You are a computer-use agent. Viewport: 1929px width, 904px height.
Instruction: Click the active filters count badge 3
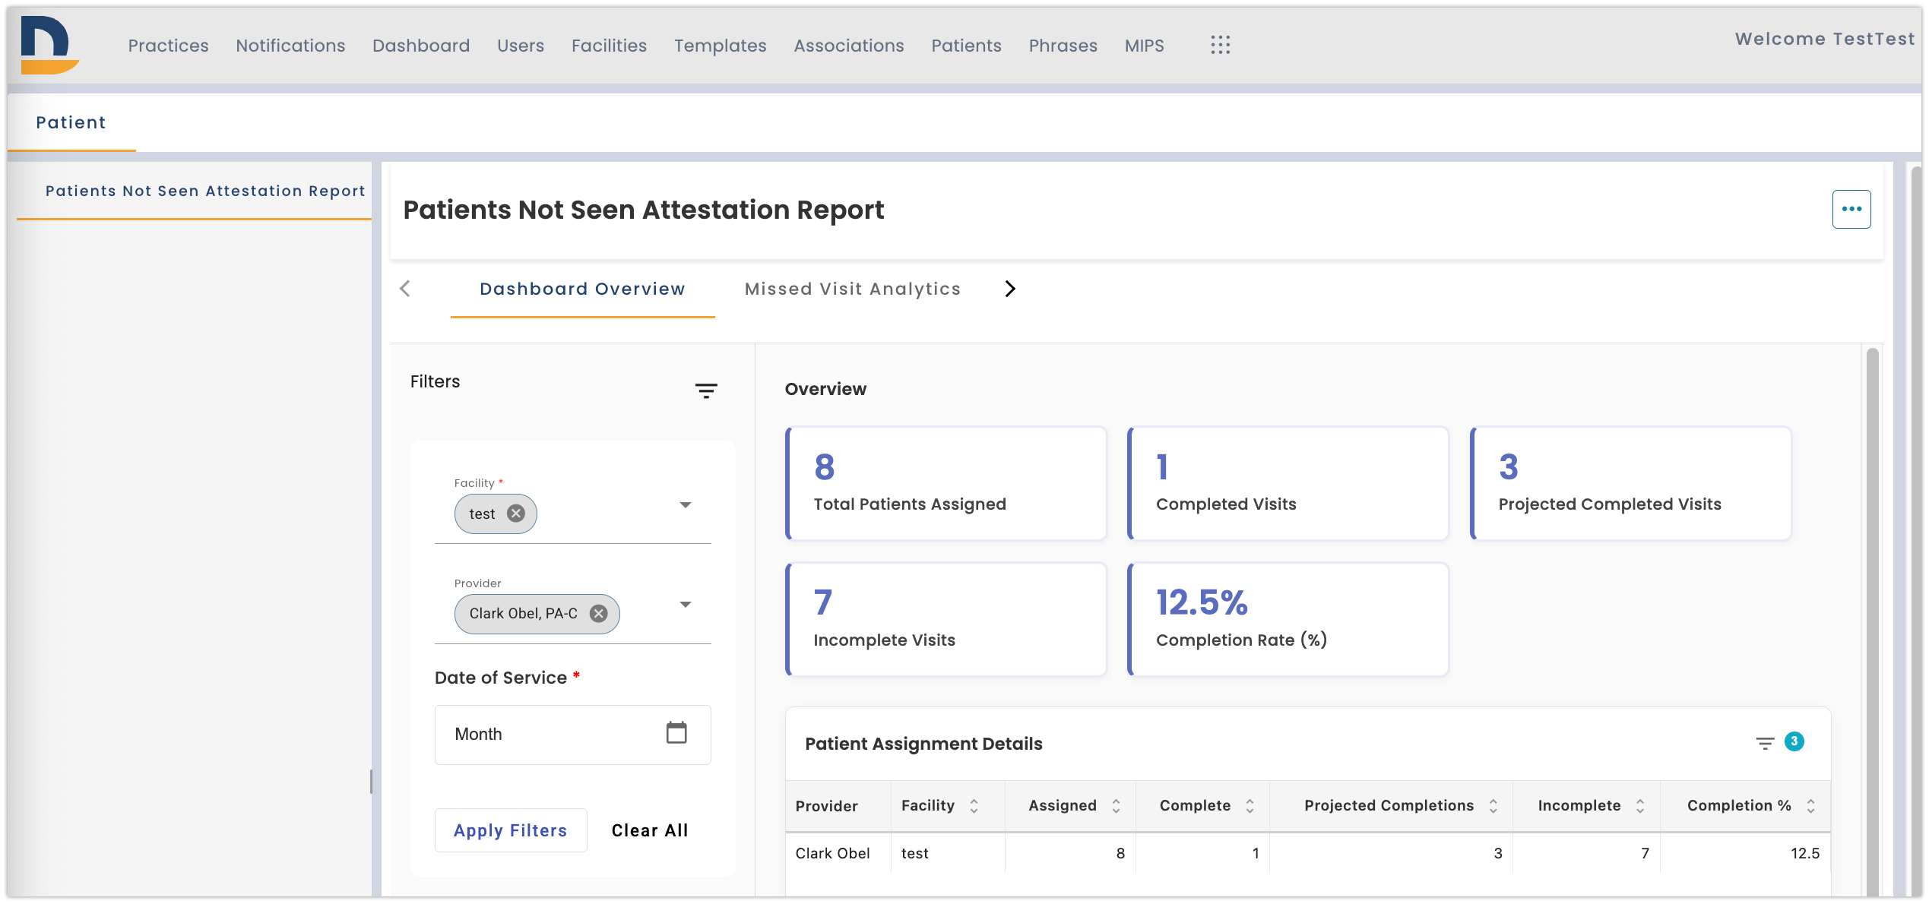coord(1794,741)
